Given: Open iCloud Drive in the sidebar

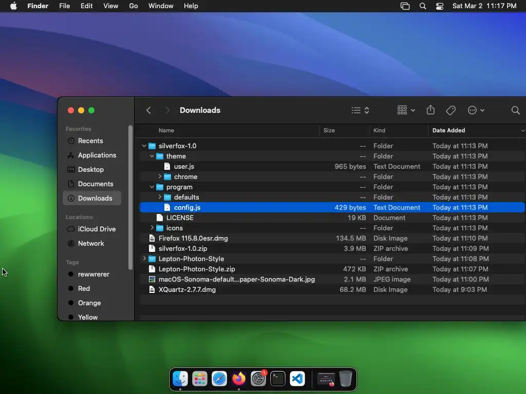Looking at the screenshot, I should 91,229.
